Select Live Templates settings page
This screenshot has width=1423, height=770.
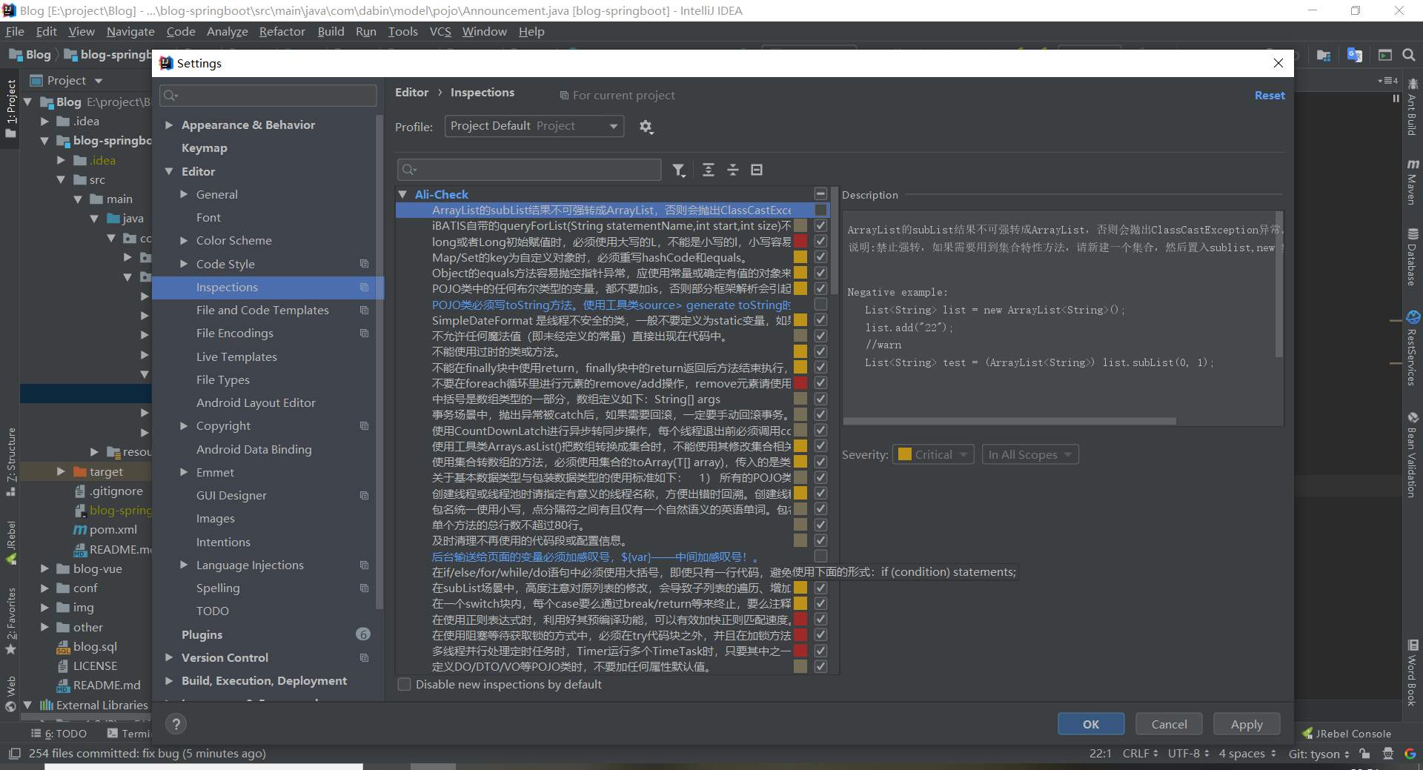click(236, 357)
